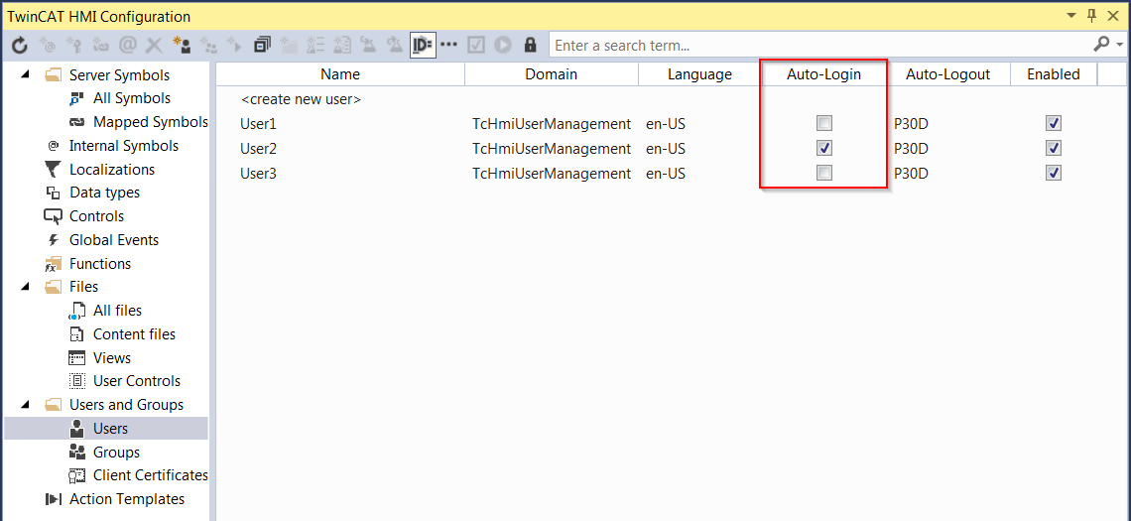Screen dimensions: 1131x521
Task: Select the User3 name cell
Action: (258, 174)
